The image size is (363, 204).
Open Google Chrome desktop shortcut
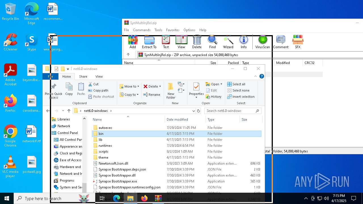[10, 136]
